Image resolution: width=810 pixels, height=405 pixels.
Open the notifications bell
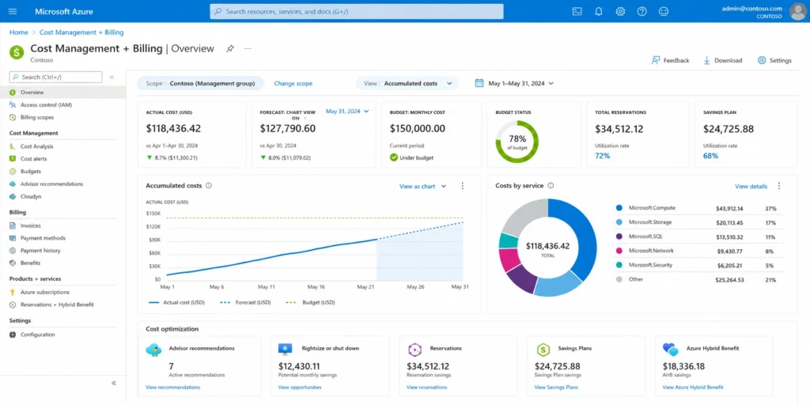pos(599,11)
